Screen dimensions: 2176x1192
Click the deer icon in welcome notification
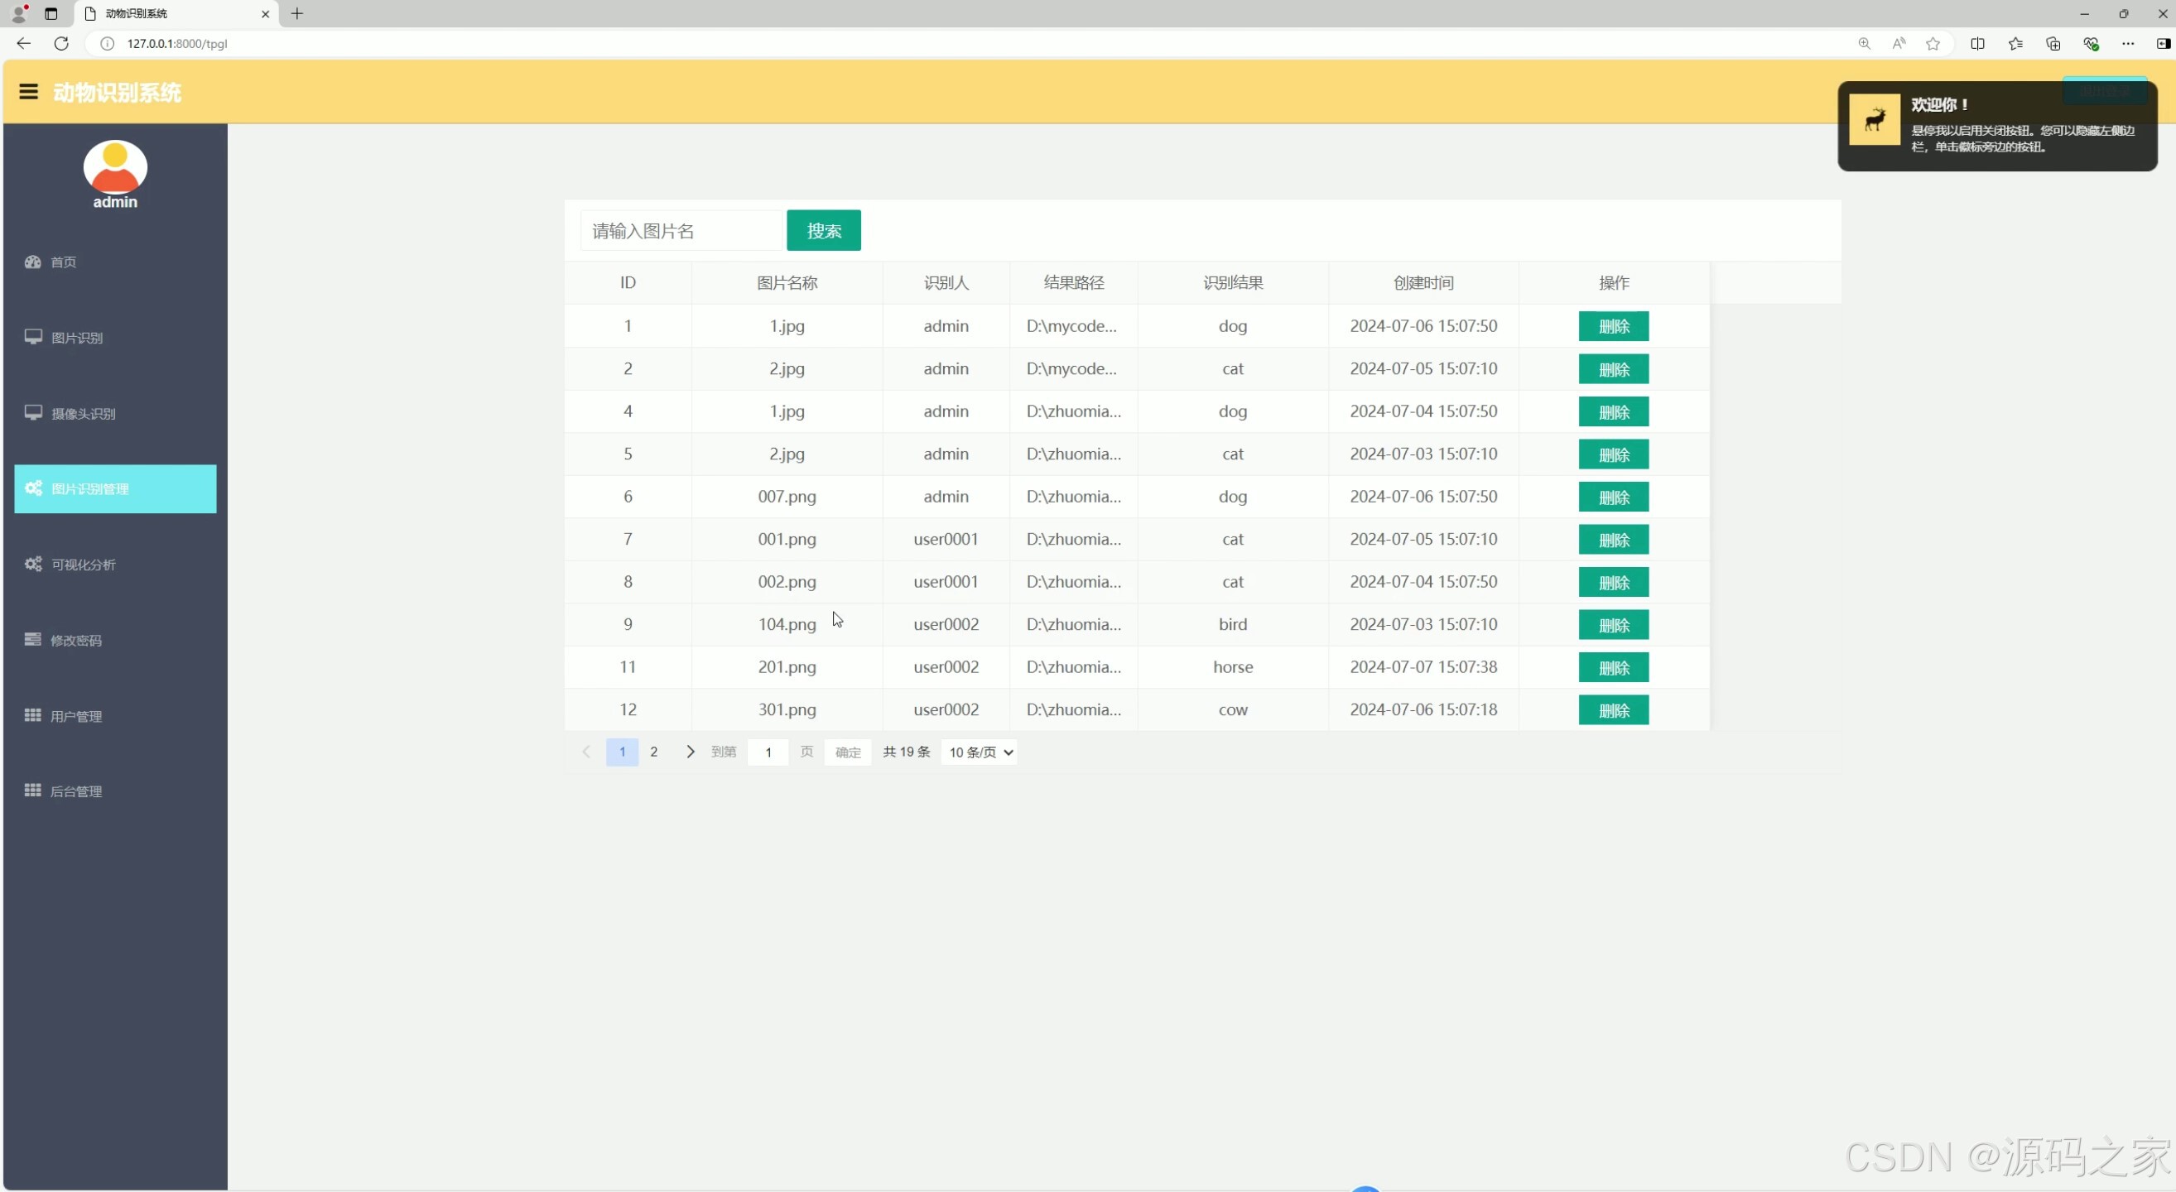click(x=1874, y=119)
